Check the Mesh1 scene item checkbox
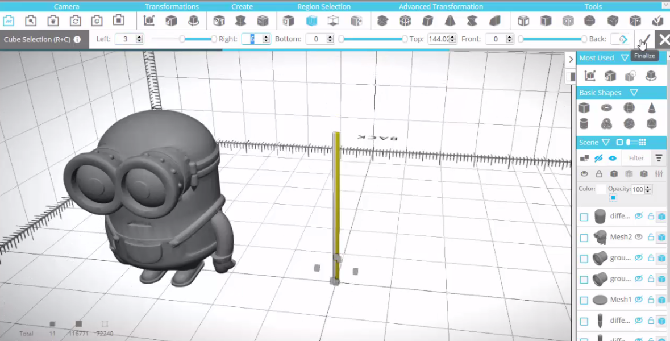Image resolution: width=670 pixels, height=341 pixels. 584,301
